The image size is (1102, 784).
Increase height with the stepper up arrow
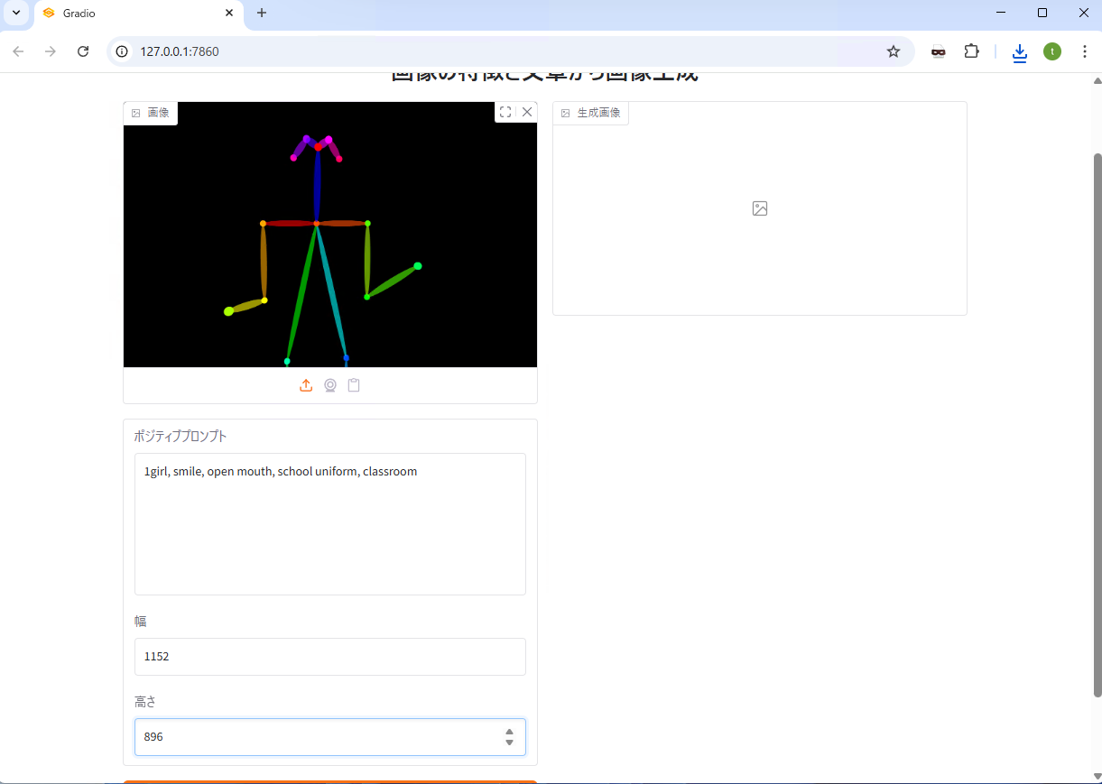(x=509, y=733)
